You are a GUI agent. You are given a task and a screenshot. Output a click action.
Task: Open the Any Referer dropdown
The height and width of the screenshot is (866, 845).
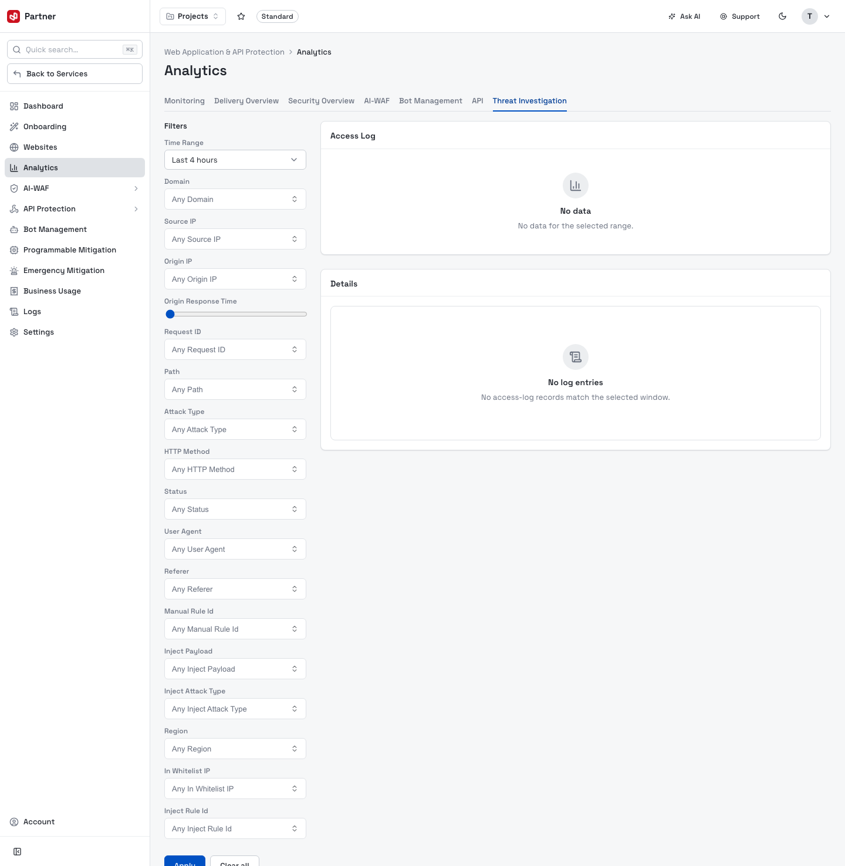[235, 589]
